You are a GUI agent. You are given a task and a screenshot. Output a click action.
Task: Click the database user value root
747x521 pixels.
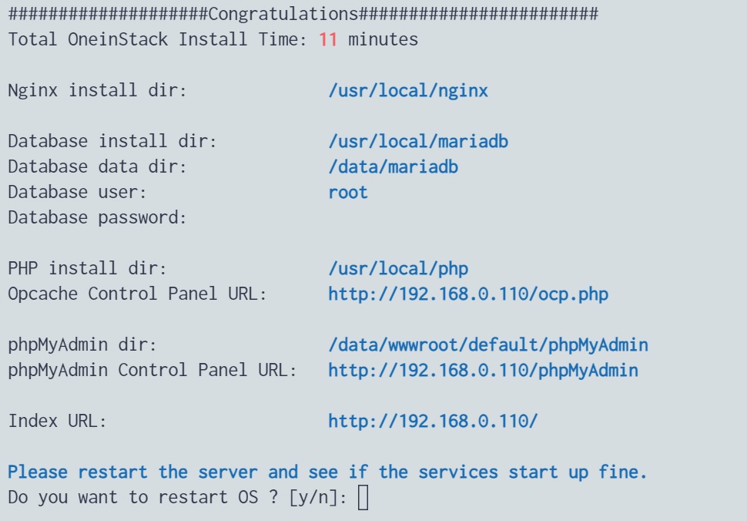coord(348,193)
